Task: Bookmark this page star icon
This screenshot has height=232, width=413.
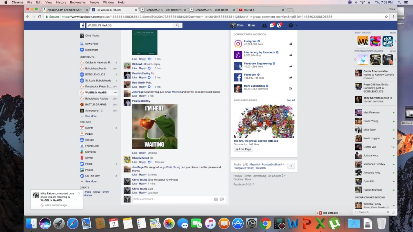Action: [386, 17]
